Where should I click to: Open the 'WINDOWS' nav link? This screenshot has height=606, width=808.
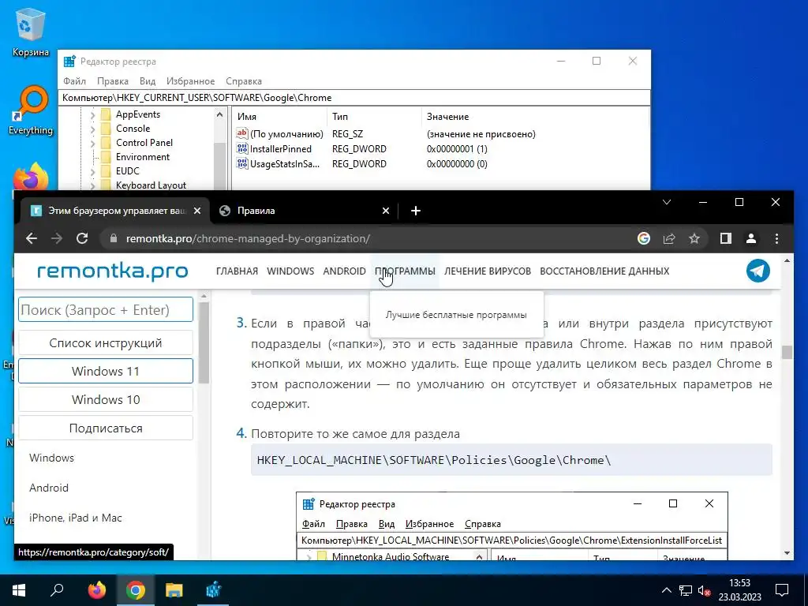pyautogui.click(x=290, y=271)
